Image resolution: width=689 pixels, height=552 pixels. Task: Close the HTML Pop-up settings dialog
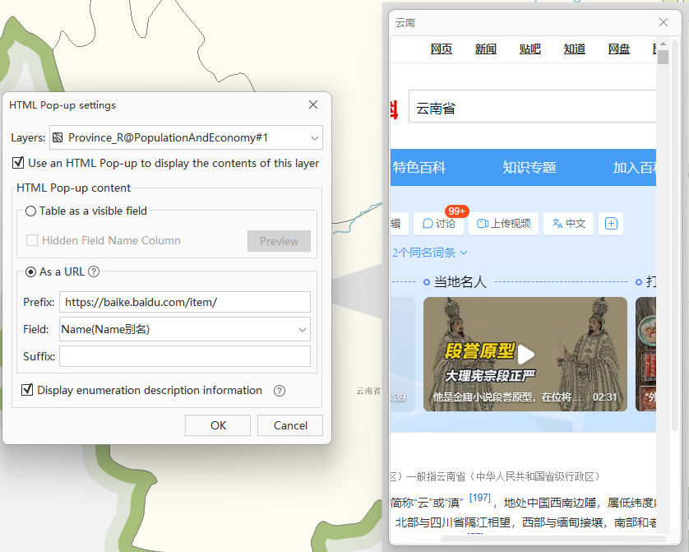pos(313,104)
